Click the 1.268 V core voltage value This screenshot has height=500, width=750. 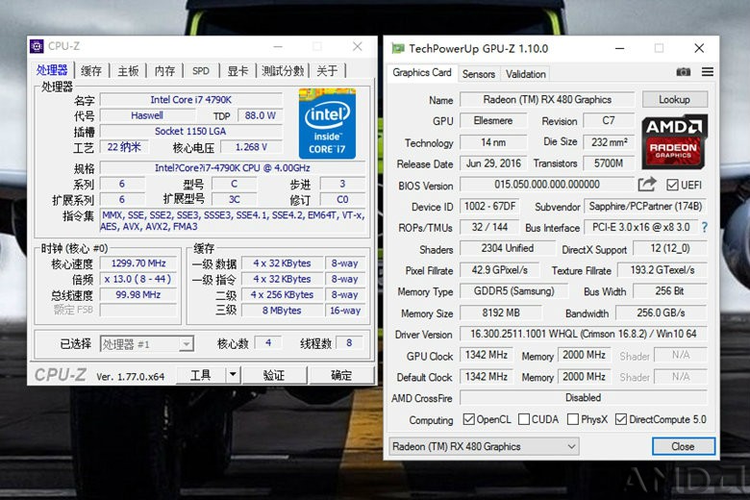pyautogui.click(x=251, y=147)
